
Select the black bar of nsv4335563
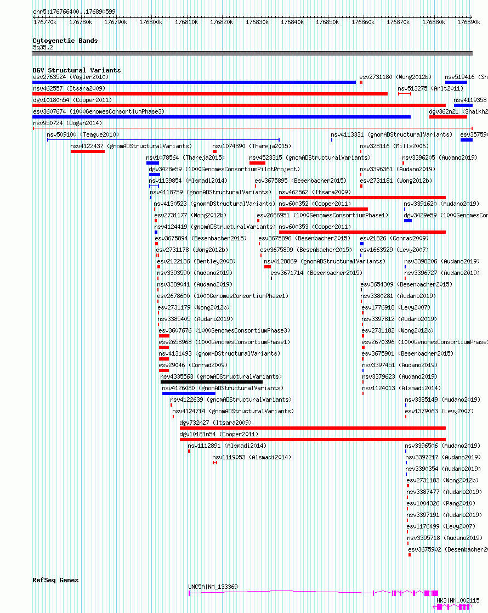point(212,383)
